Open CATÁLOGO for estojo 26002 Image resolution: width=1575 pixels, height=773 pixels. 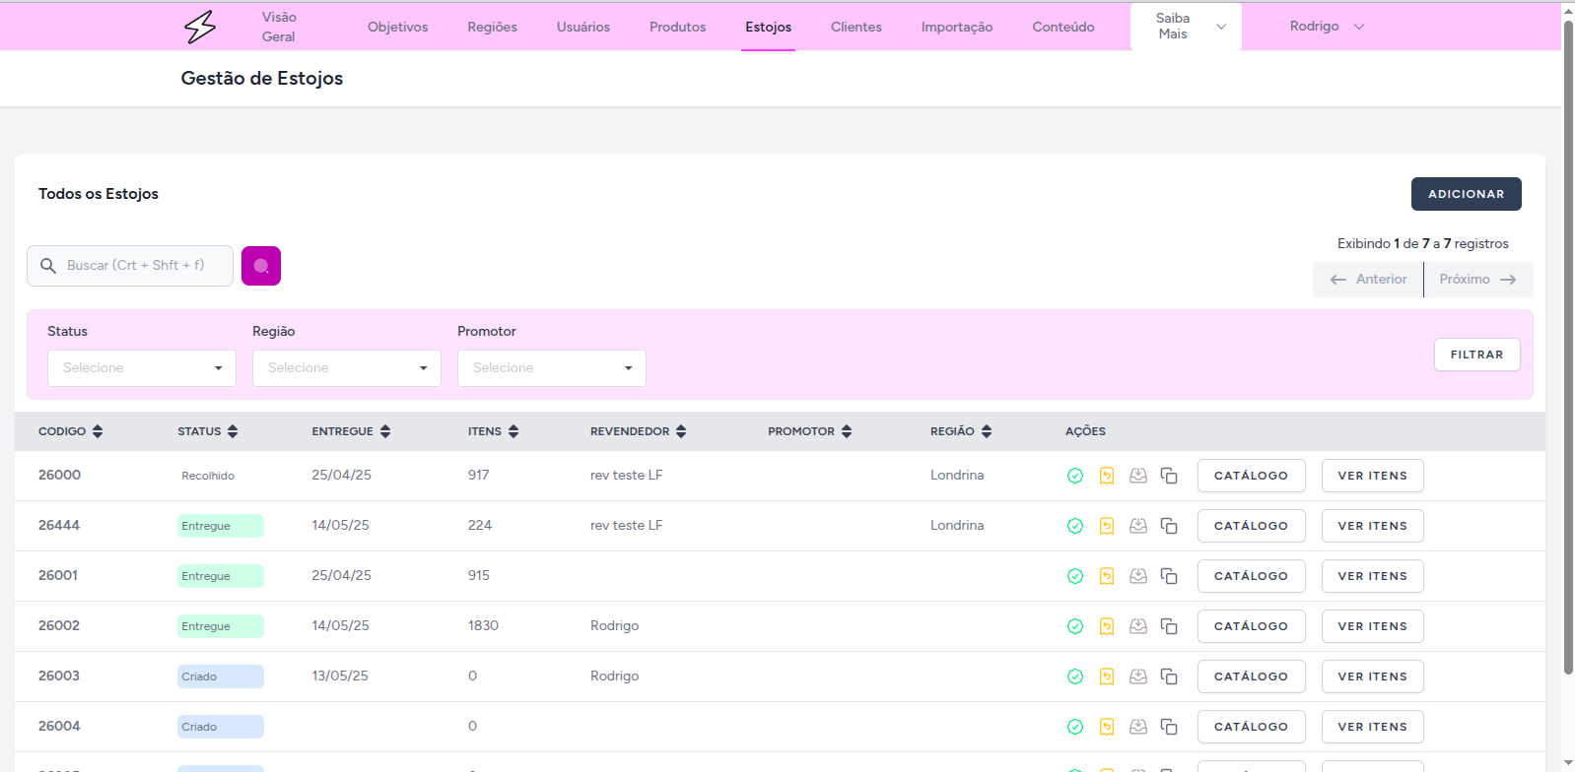pyautogui.click(x=1252, y=626)
